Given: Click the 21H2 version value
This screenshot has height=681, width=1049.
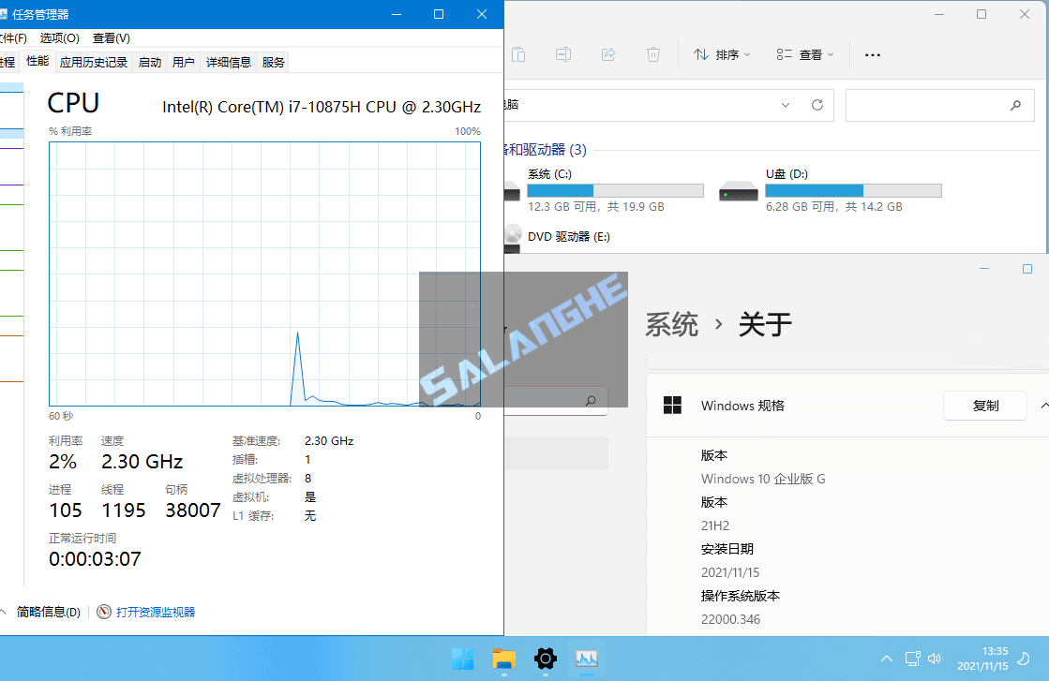Looking at the screenshot, I should click(x=715, y=526).
